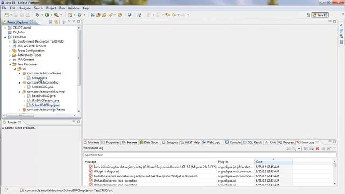Screen dimensions: 345x194
Task: Click the globe Open Web Browser icon
Action: click(x=129, y=15)
